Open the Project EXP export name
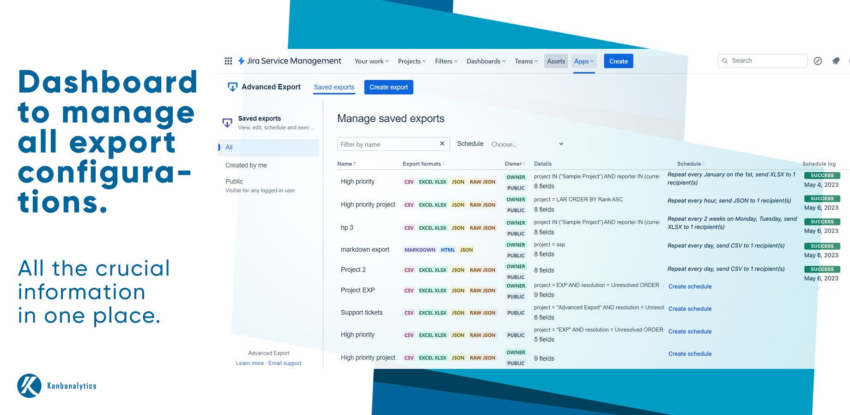This screenshot has width=850, height=415. [x=358, y=290]
